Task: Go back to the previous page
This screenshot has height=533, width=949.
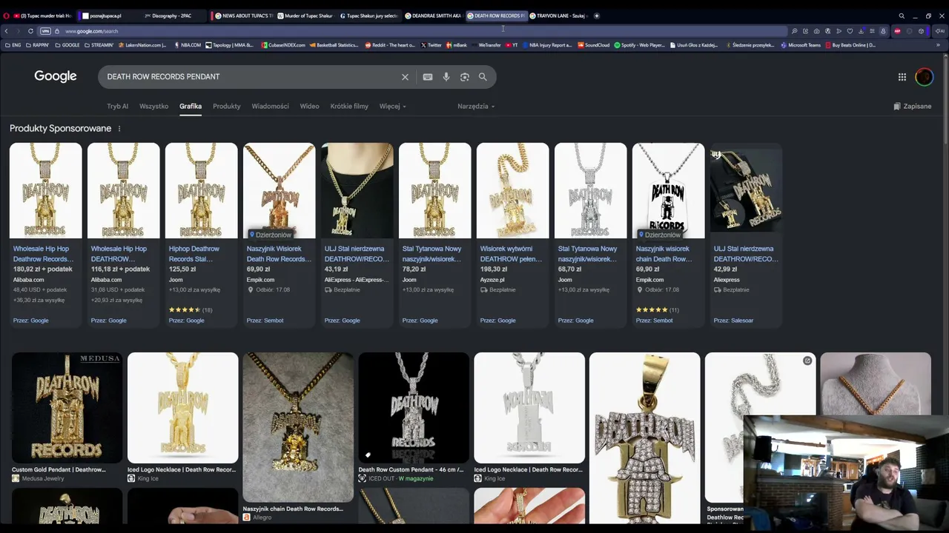Action: tap(7, 31)
